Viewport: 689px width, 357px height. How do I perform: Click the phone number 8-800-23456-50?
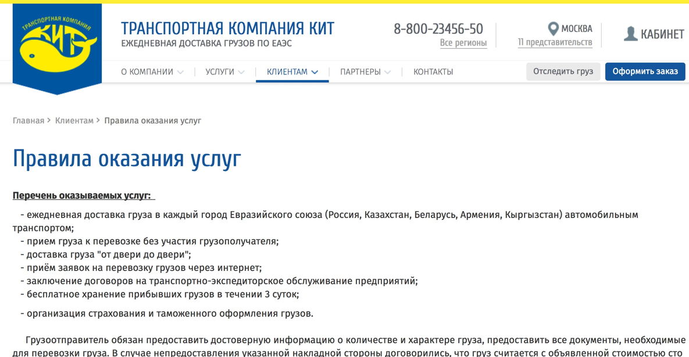[x=438, y=29]
